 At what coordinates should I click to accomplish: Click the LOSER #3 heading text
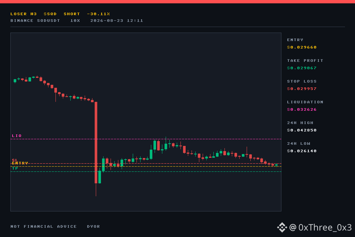coord(24,14)
